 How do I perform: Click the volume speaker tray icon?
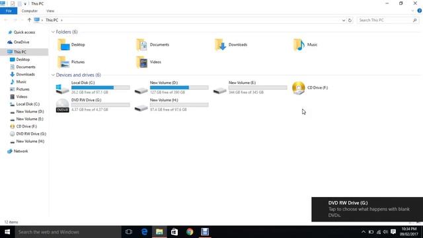[x=385, y=232]
